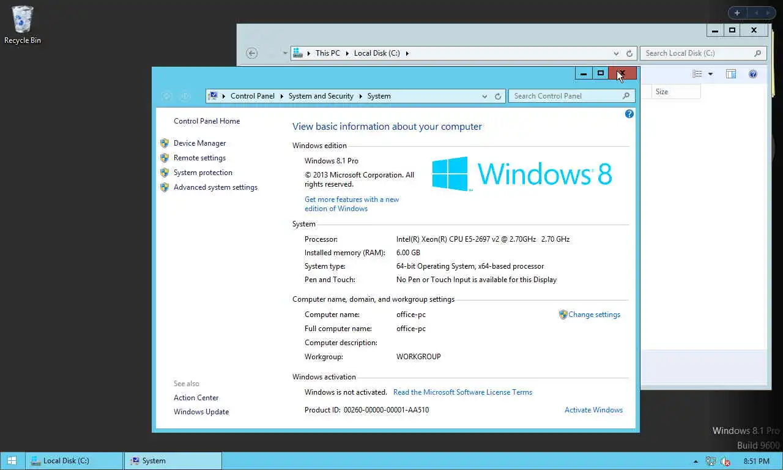Image resolution: width=783 pixels, height=470 pixels.
Task: Click the shield icon next to Change settings
Action: (x=563, y=315)
